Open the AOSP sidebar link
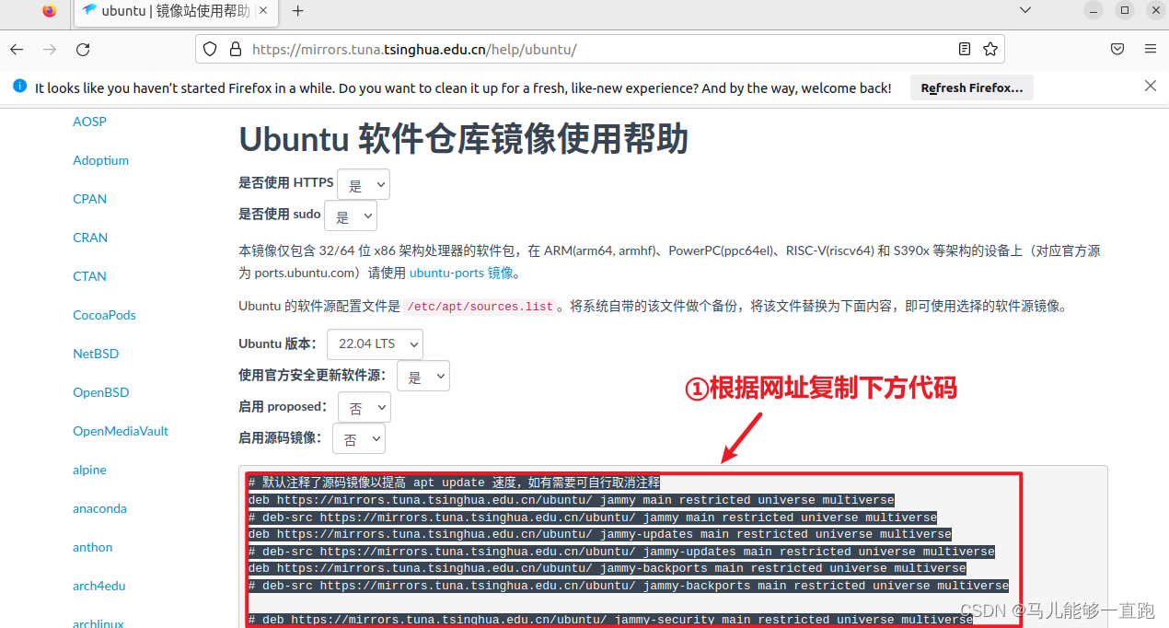The image size is (1169, 628). [x=90, y=122]
